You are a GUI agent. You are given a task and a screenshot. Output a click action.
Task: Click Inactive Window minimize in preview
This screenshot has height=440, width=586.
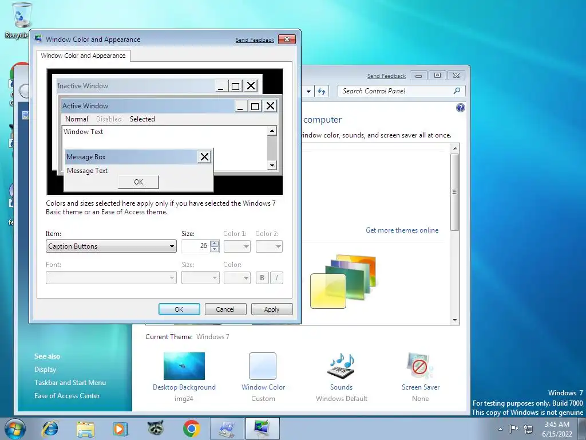(220, 86)
